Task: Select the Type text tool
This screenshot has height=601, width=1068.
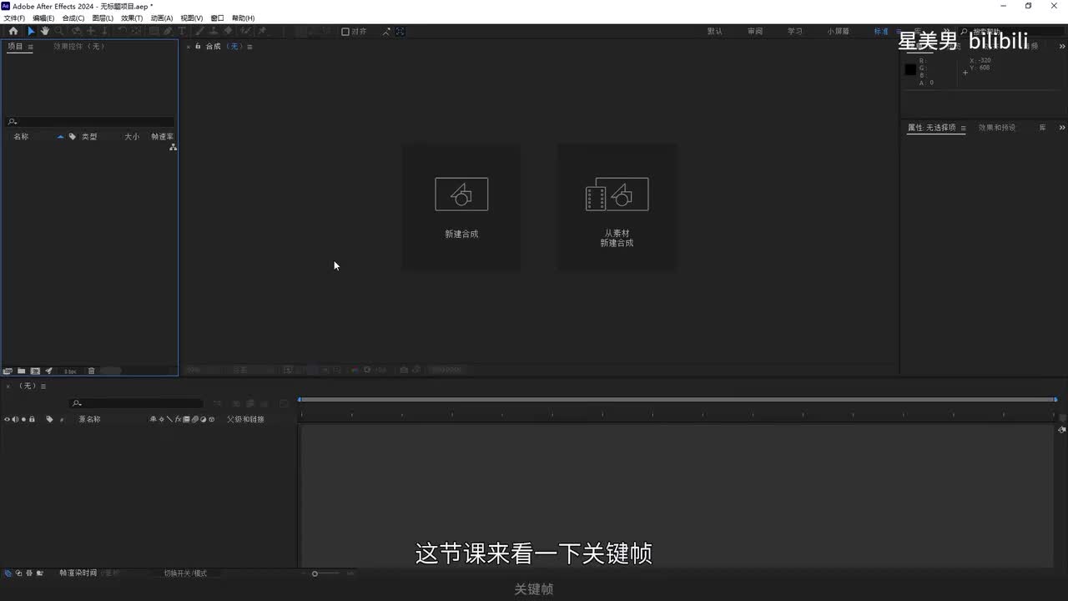Action: click(x=182, y=31)
